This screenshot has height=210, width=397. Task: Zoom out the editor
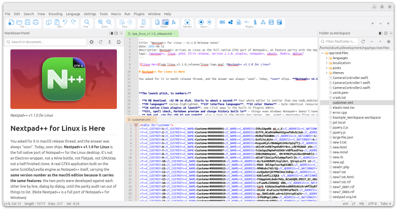[109, 22]
